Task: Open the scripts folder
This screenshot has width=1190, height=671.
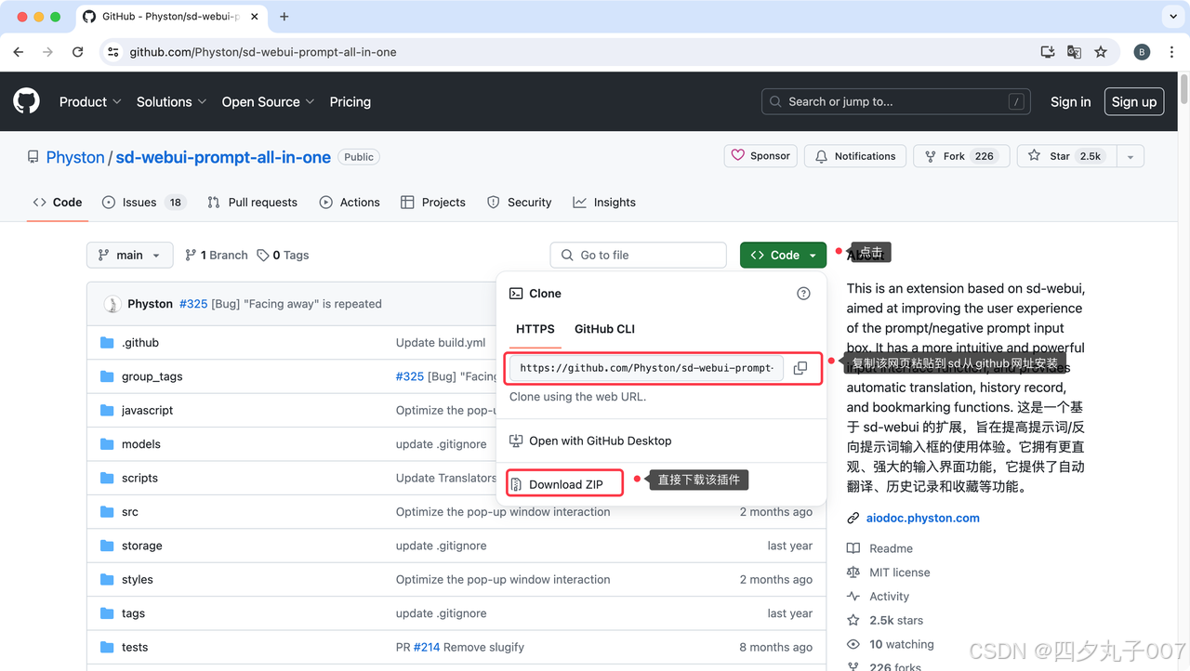Action: click(139, 478)
